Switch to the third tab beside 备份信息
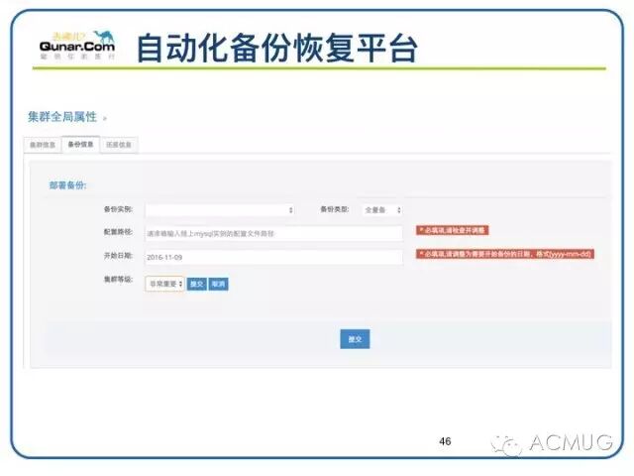634x476 pixels. point(119,145)
